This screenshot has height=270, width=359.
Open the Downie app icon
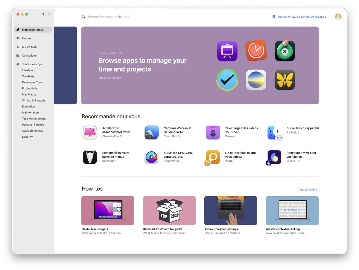click(x=213, y=133)
